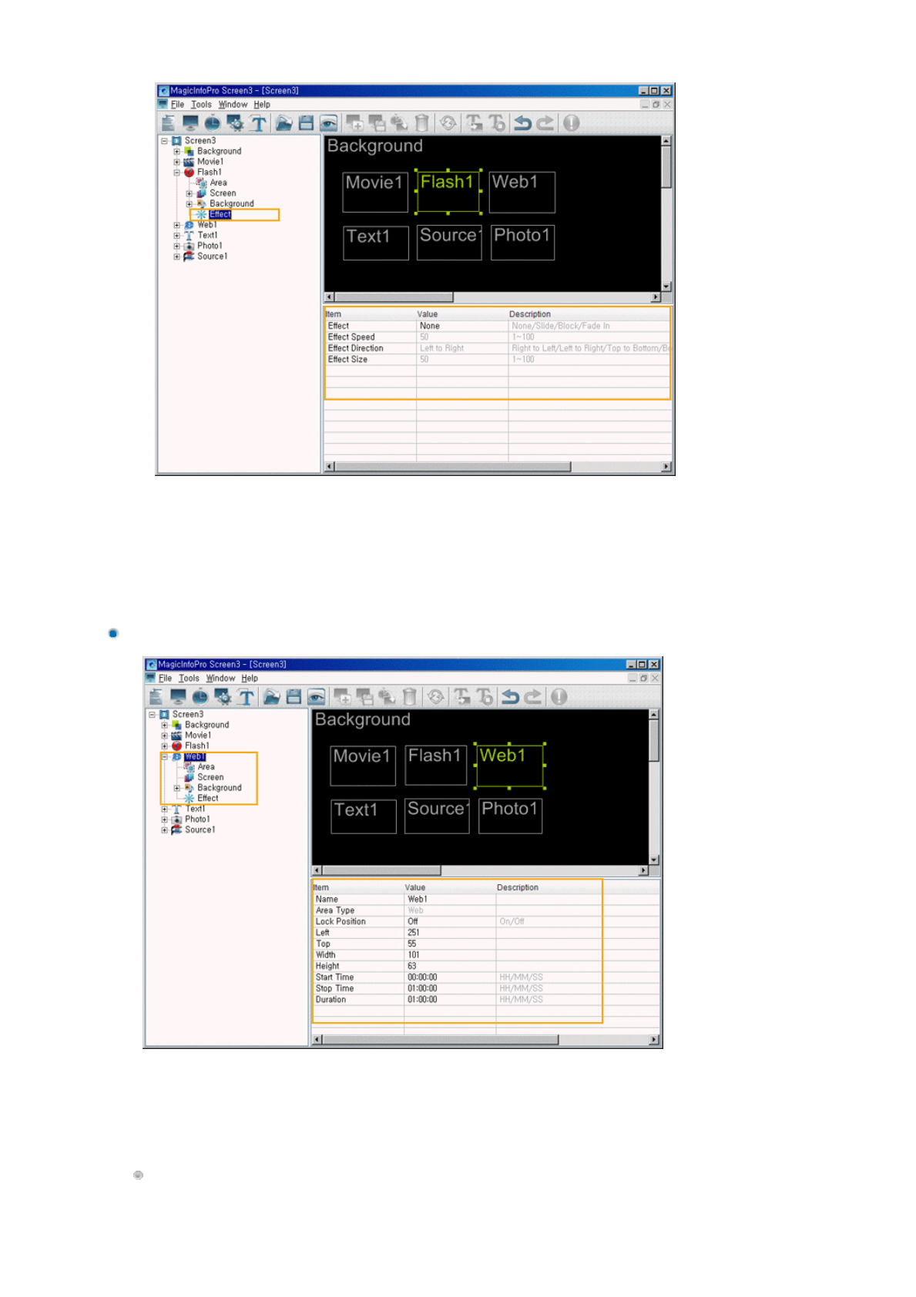Click the exclamation info icon in upper toolbar

[x=571, y=123]
